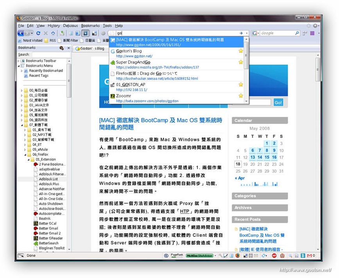Select the Goston's Blog URL suggestion
The height and width of the screenshot is (278, 339).
click(176, 53)
